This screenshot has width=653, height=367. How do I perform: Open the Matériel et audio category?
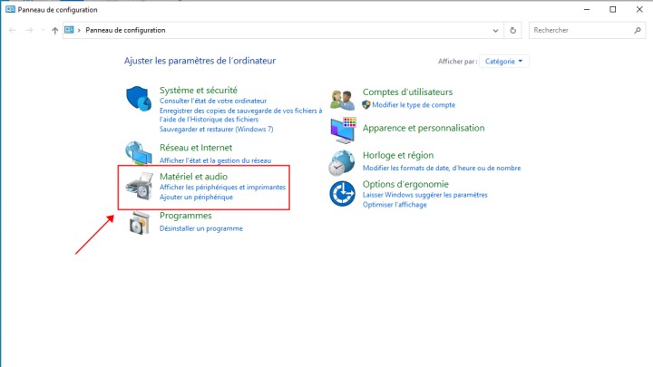[193, 177]
